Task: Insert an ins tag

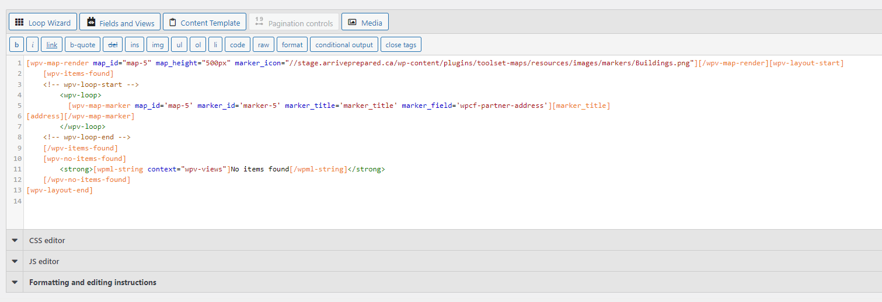Action: click(134, 44)
